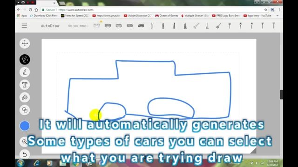Screen dimensions: 298x167
Task: Choose the sixth suggestion after the buses
Action: [152, 26]
